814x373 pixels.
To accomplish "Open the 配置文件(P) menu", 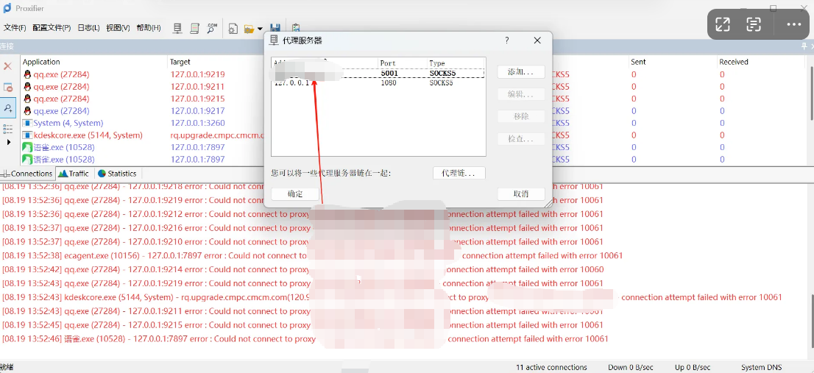I will pos(52,28).
